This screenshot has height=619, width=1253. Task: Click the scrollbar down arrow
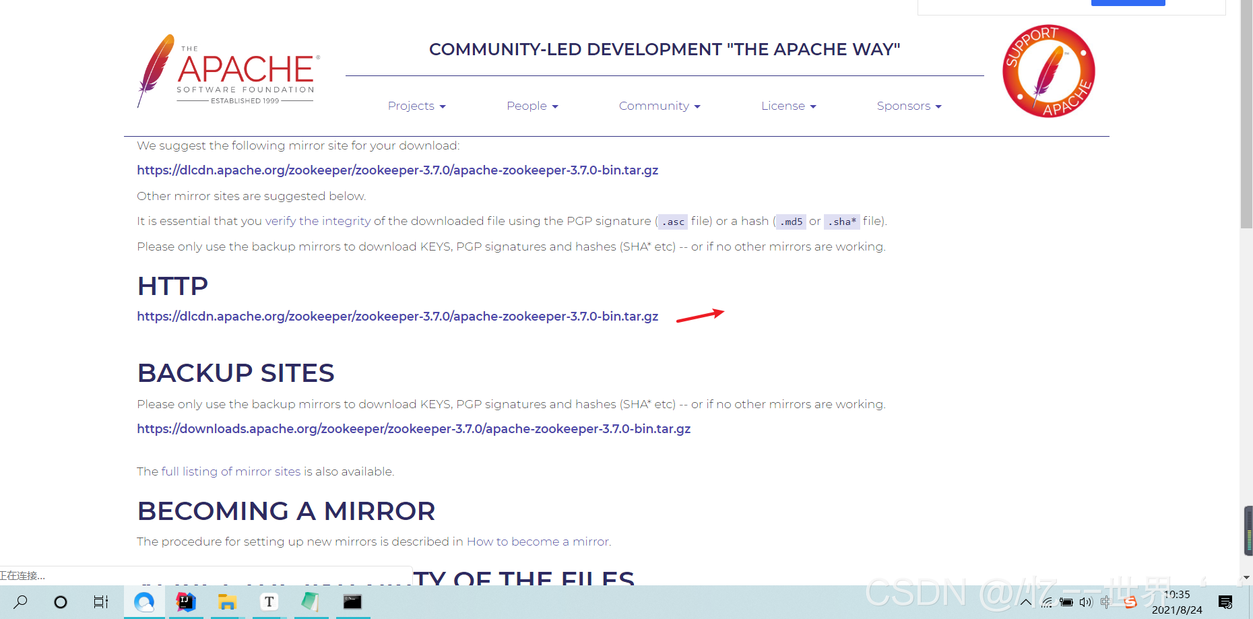pyautogui.click(x=1246, y=577)
